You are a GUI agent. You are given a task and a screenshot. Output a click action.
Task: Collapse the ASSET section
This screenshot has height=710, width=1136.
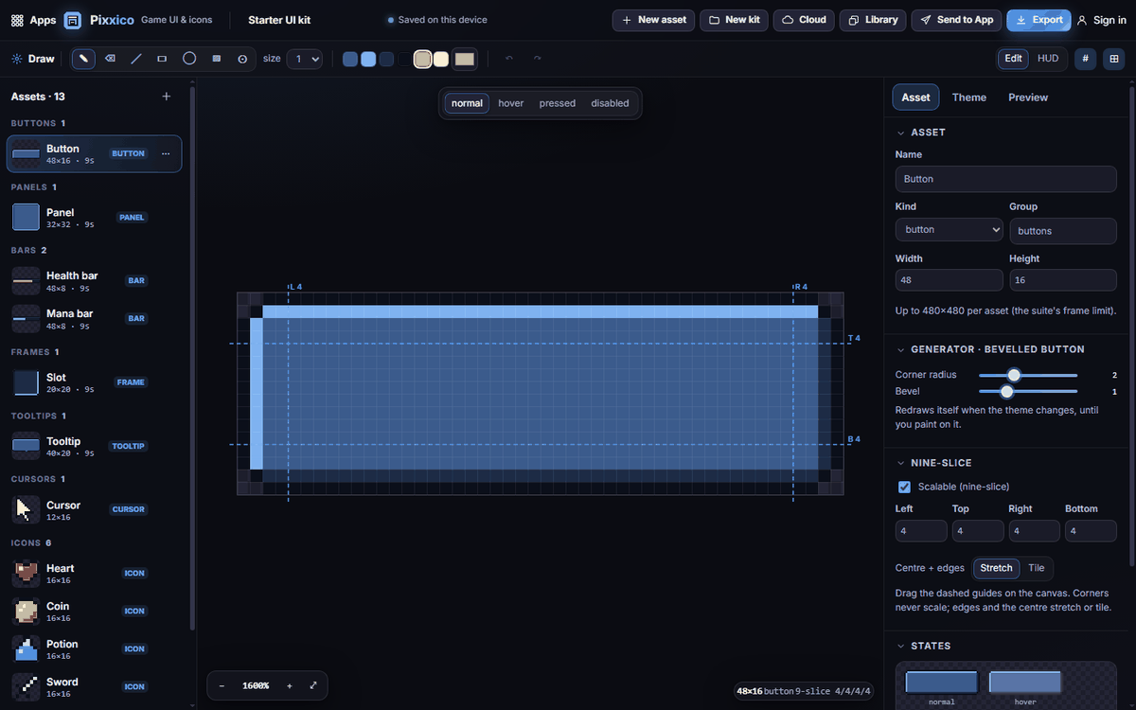tap(899, 133)
